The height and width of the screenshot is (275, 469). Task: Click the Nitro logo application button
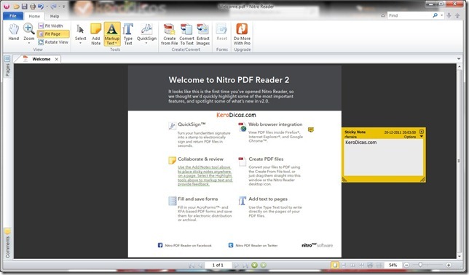(7, 7)
